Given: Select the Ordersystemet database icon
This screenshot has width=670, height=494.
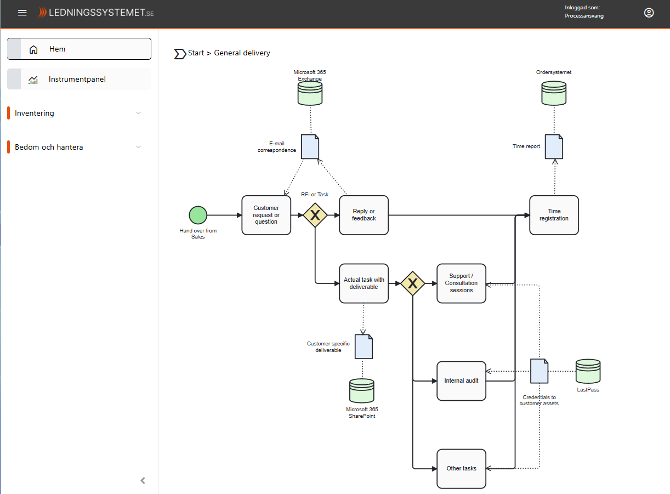Looking at the screenshot, I should click(554, 93).
